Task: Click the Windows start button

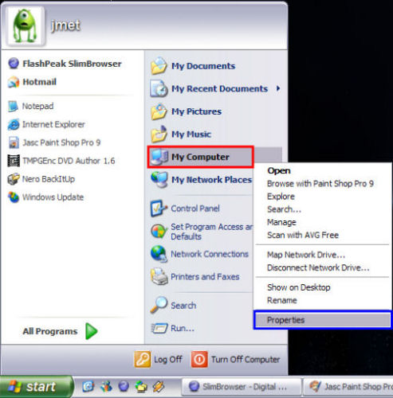Action: click(36, 387)
